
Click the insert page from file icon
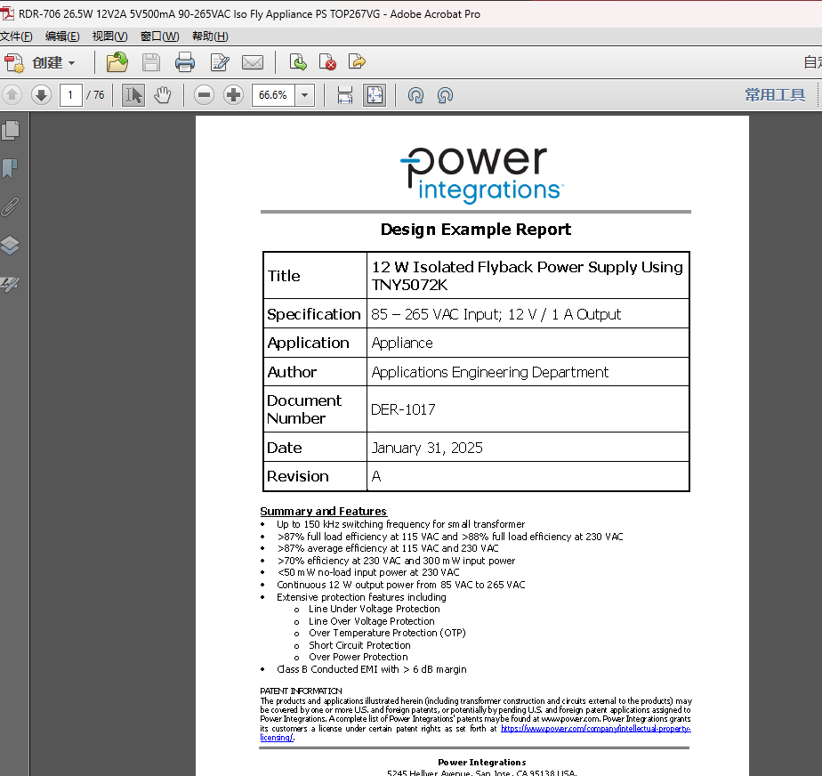pos(298,62)
